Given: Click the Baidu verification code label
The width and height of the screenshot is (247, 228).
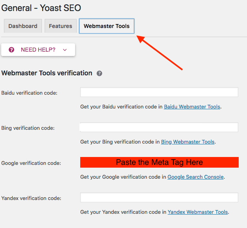Looking at the screenshot, I should [29, 93].
